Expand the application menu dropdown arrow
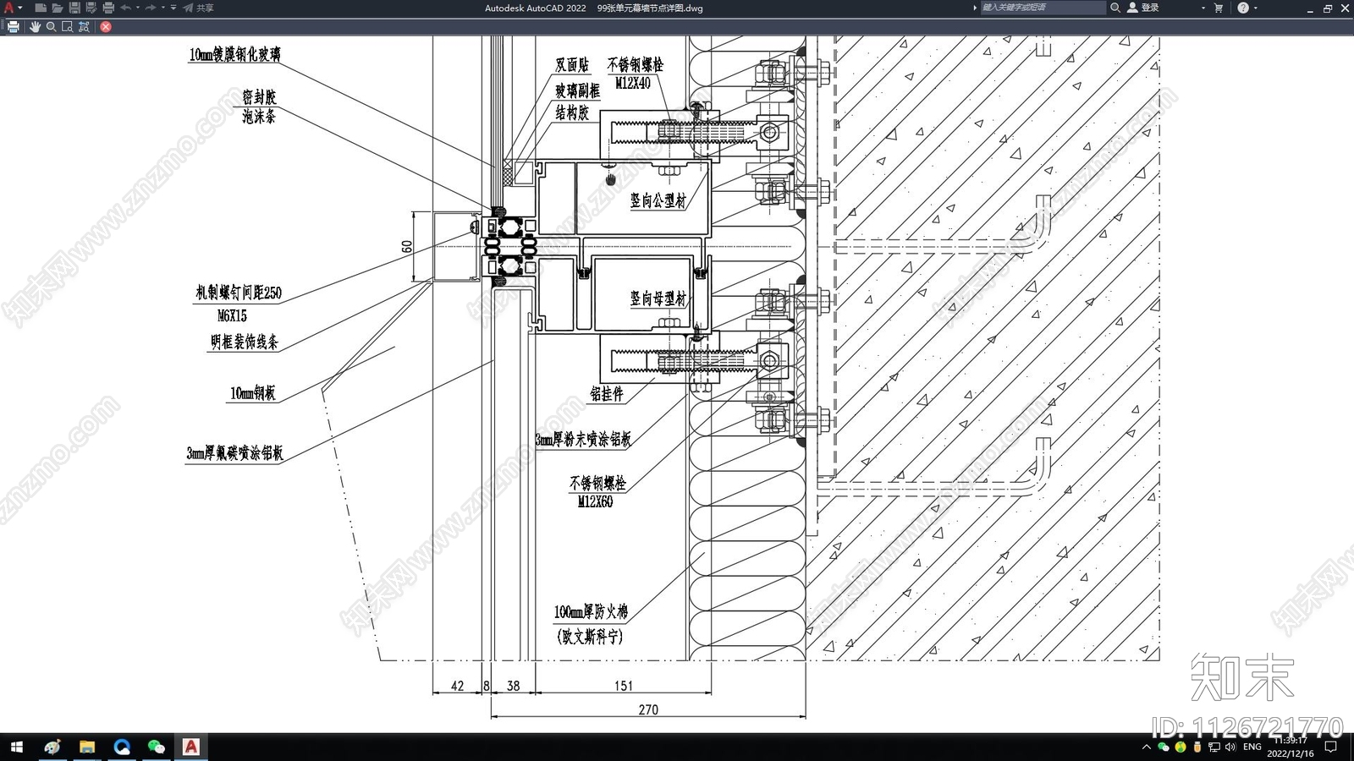 pyautogui.click(x=19, y=8)
